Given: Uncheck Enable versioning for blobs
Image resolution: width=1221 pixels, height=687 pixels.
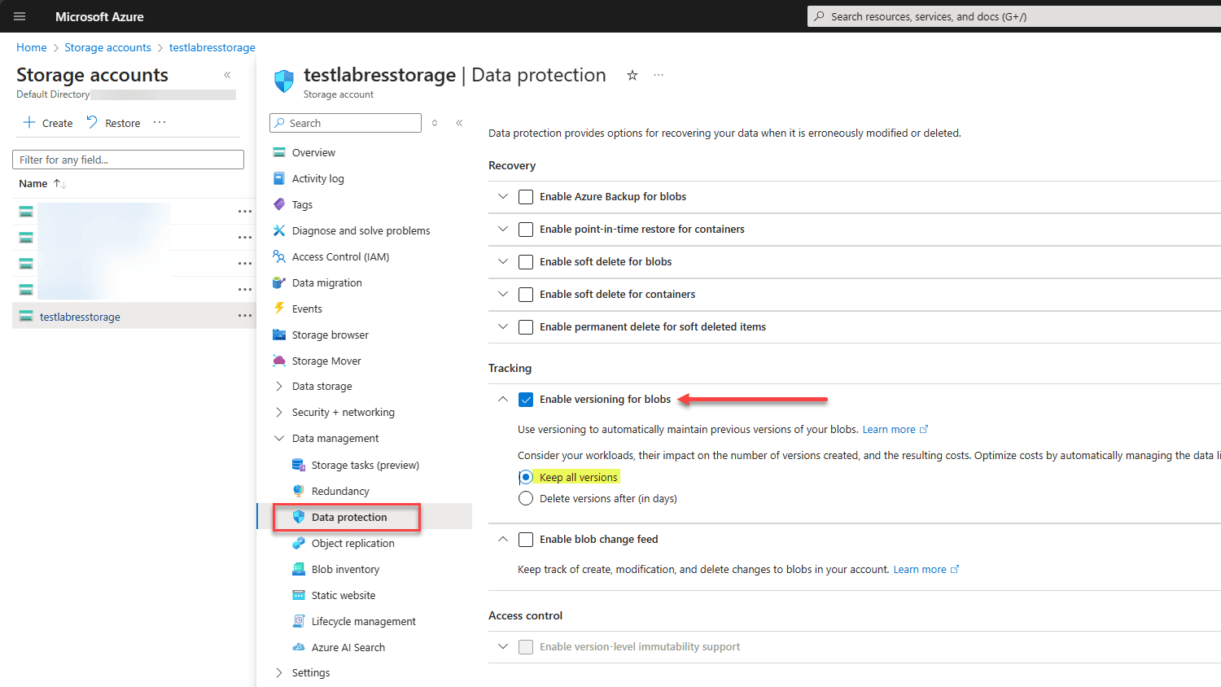Looking at the screenshot, I should (x=526, y=400).
